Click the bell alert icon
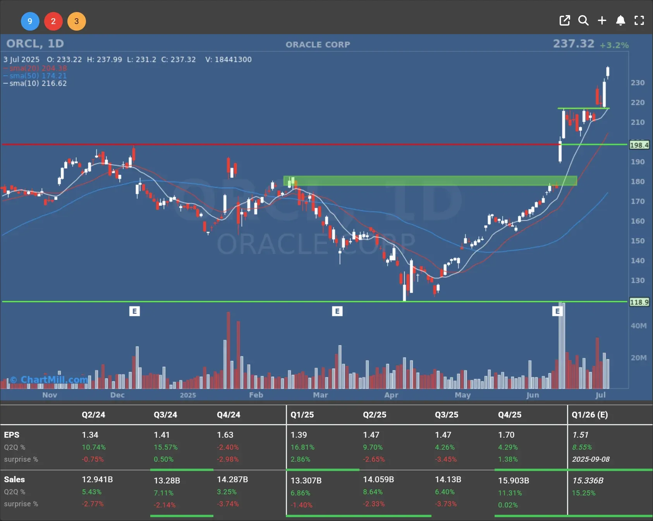Image resolution: width=653 pixels, height=521 pixels. click(x=620, y=21)
